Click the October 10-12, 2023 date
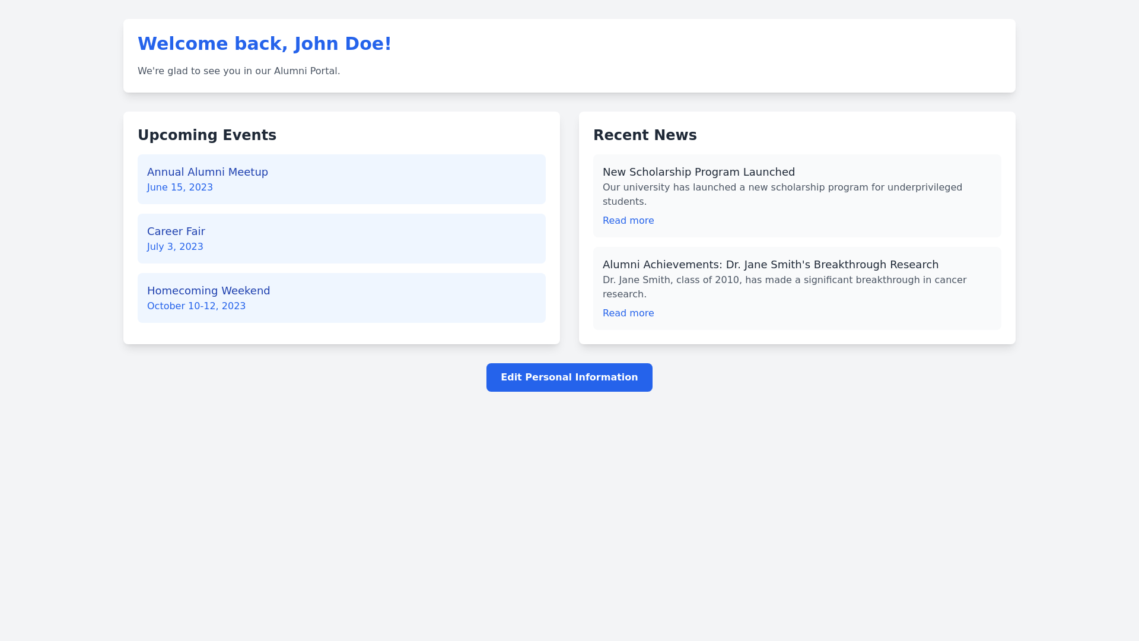 (196, 306)
